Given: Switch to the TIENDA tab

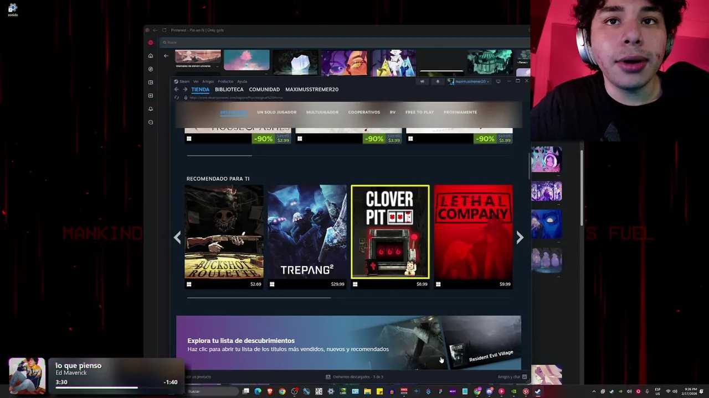Looking at the screenshot, I should tap(201, 90).
